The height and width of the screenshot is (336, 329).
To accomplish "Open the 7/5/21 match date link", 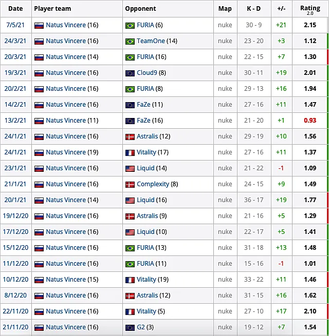I will 15,25.
